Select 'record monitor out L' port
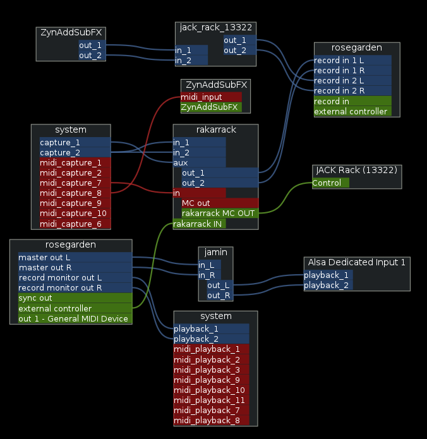This screenshot has height=439, width=427. 75,277
